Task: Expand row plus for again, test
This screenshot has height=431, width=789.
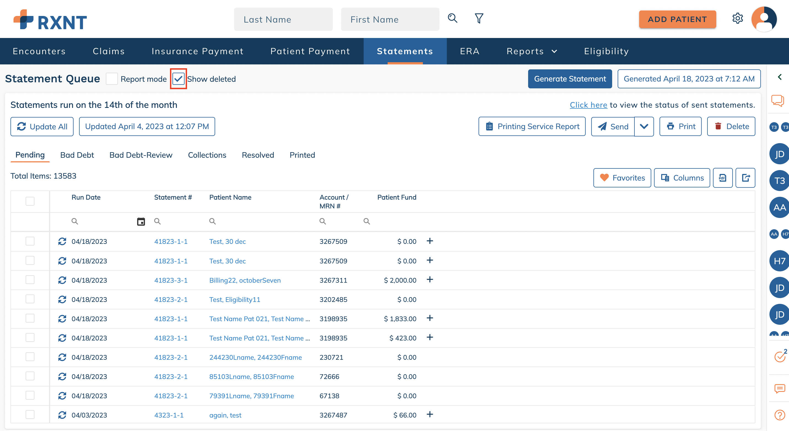Action: (430, 414)
